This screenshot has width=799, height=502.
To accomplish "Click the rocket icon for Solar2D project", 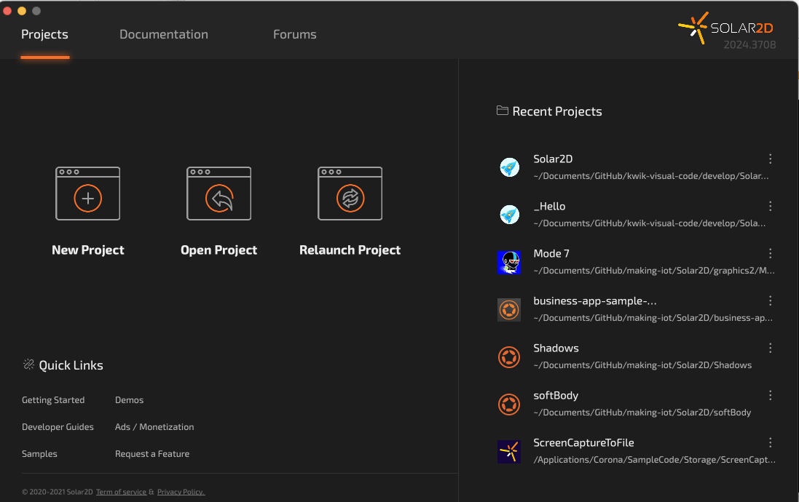I will point(509,167).
